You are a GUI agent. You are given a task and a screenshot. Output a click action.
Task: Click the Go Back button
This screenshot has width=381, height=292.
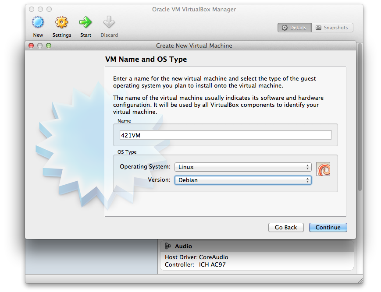pos(286,228)
